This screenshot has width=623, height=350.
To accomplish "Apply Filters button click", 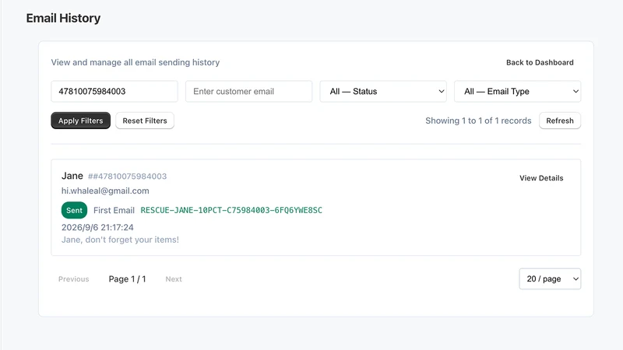I will point(81,121).
